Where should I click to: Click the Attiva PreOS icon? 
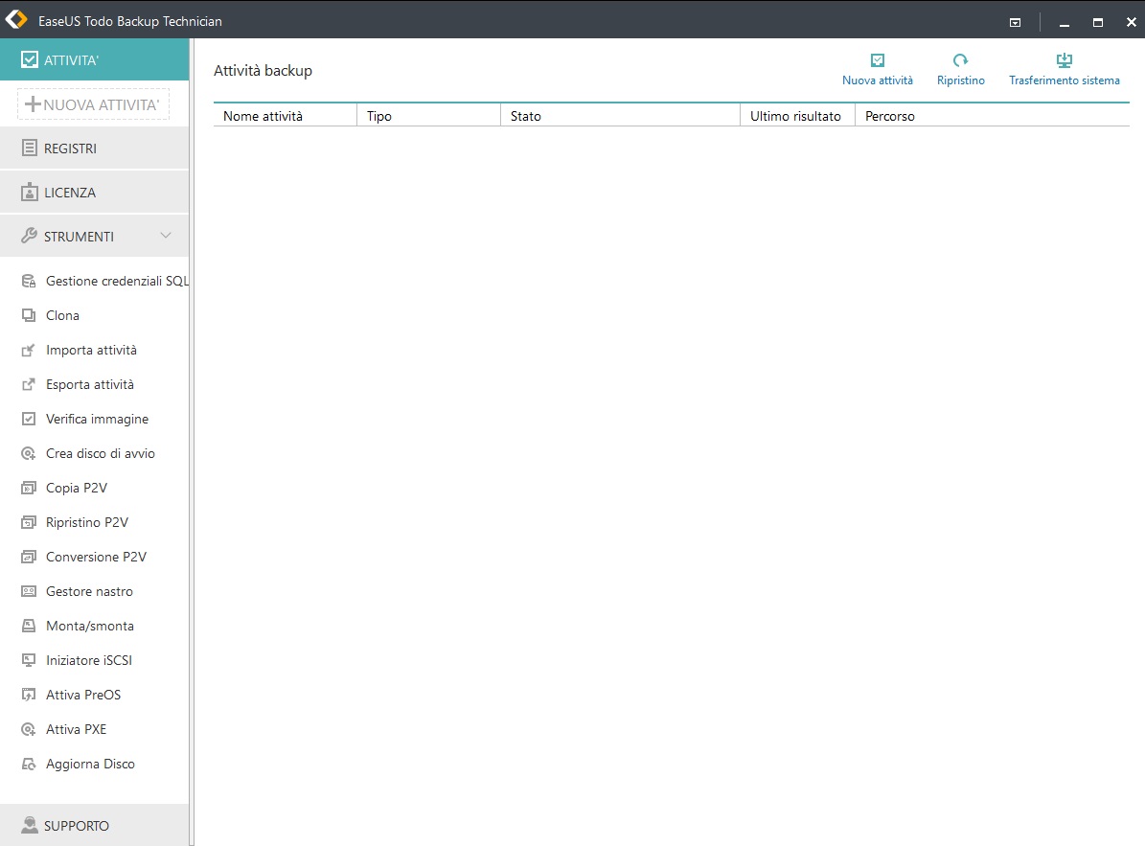(x=29, y=695)
